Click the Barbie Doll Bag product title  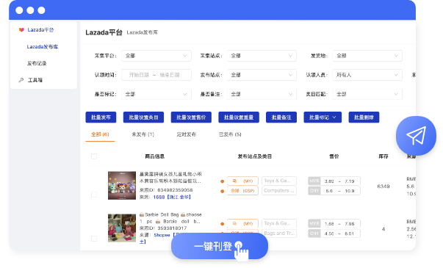point(170,218)
